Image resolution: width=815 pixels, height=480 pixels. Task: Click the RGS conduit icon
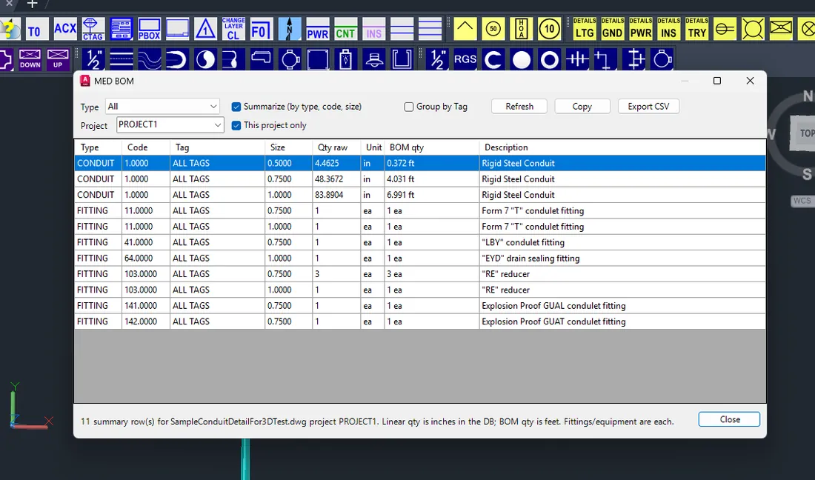pos(465,59)
